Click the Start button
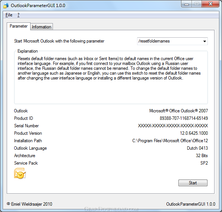The image size is (222, 212). click(193, 183)
